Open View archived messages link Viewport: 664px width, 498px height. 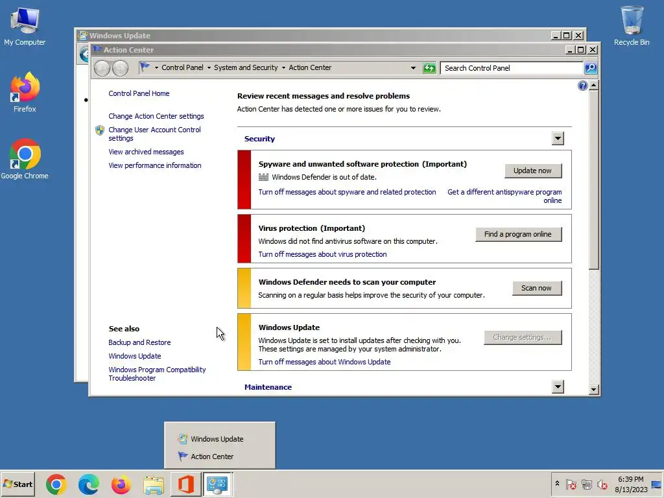tap(146, 152)
